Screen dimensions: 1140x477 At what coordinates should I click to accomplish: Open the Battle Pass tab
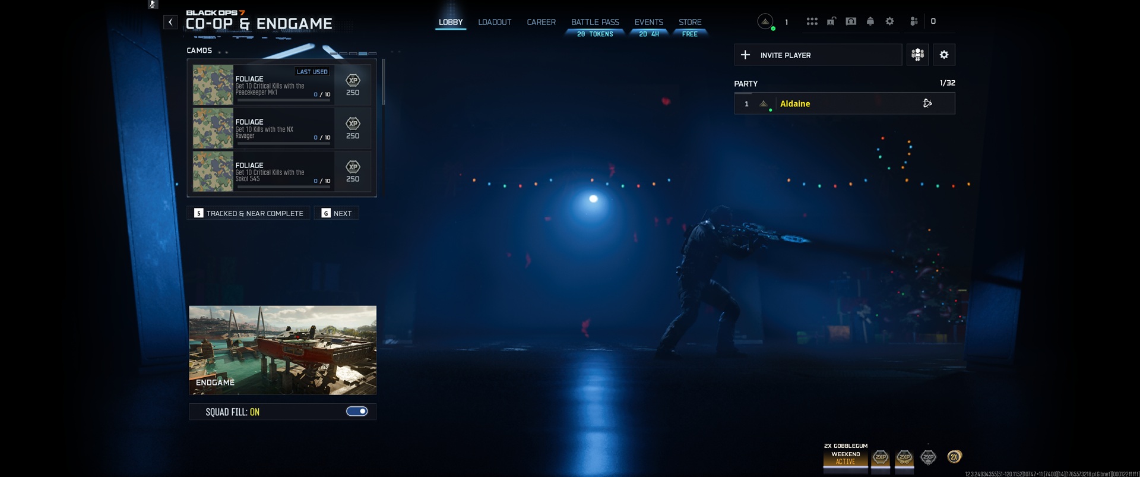click(595, 22)
